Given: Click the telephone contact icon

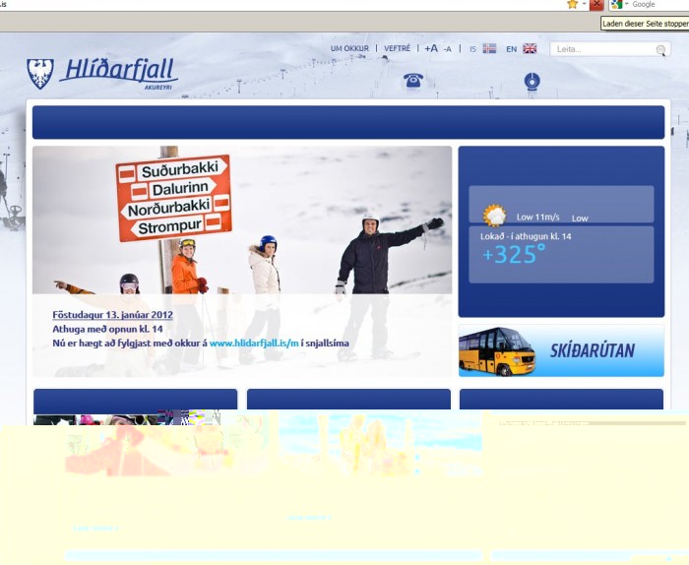Looking at the screenshot, I should tap(413, 81).
